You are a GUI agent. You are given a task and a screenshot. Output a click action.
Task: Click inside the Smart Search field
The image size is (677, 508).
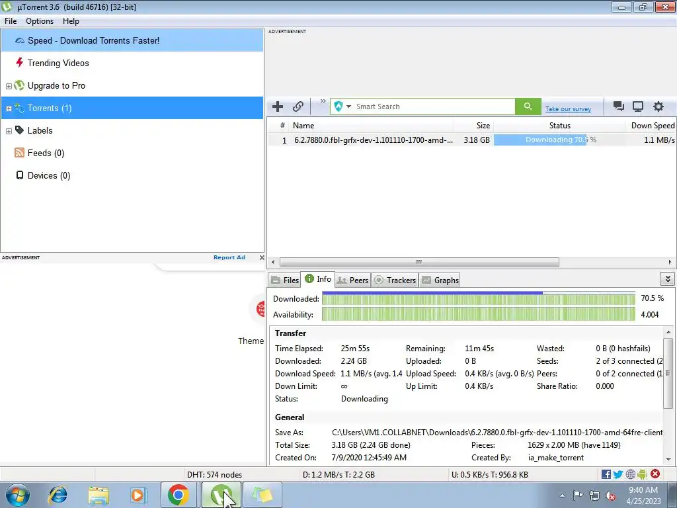434,106
